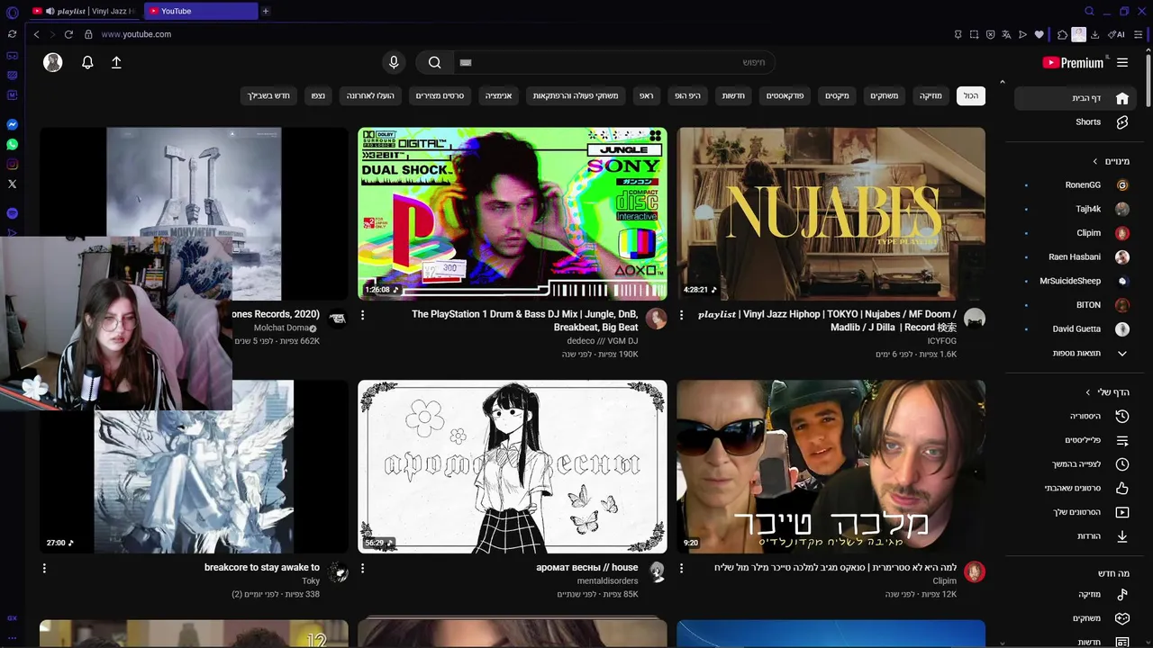The image size is (1153, 648).
Task: Open X (Twitter) in the browser sidebar
Action: coord(12,184)
